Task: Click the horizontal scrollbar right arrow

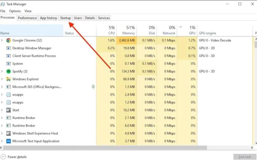Action: coord(252,148)
